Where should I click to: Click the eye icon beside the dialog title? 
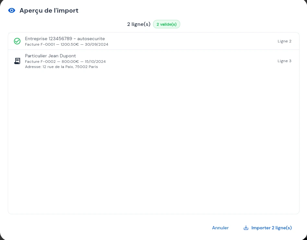(12, 10)
